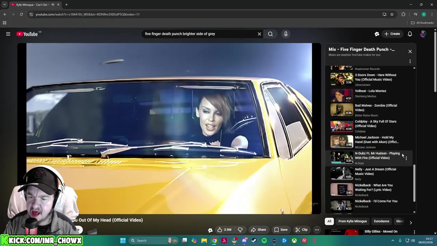Open the Chrome tab search dropdown
Image resolution: width=437 pixels, height=246 pixels.
click(x=4, y=5)
